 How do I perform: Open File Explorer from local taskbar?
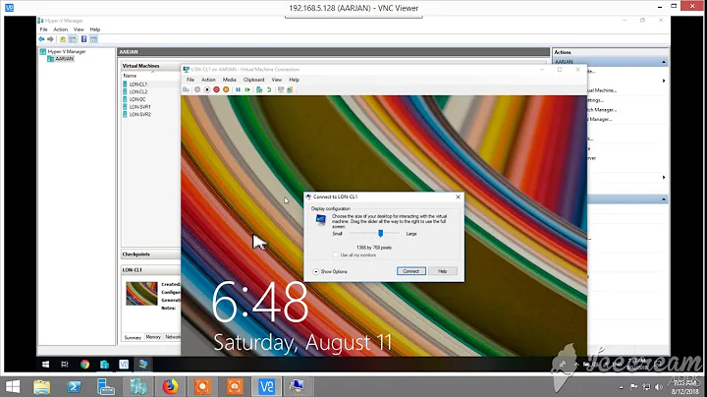pos(41,386)
